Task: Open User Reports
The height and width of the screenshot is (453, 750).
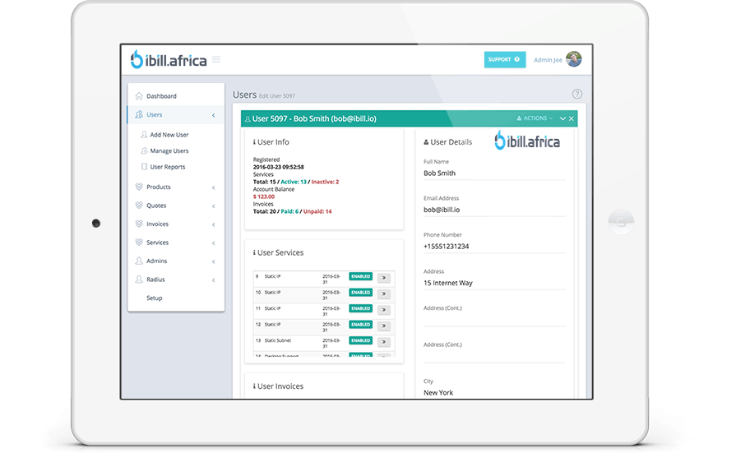Action: coord(168,167)
